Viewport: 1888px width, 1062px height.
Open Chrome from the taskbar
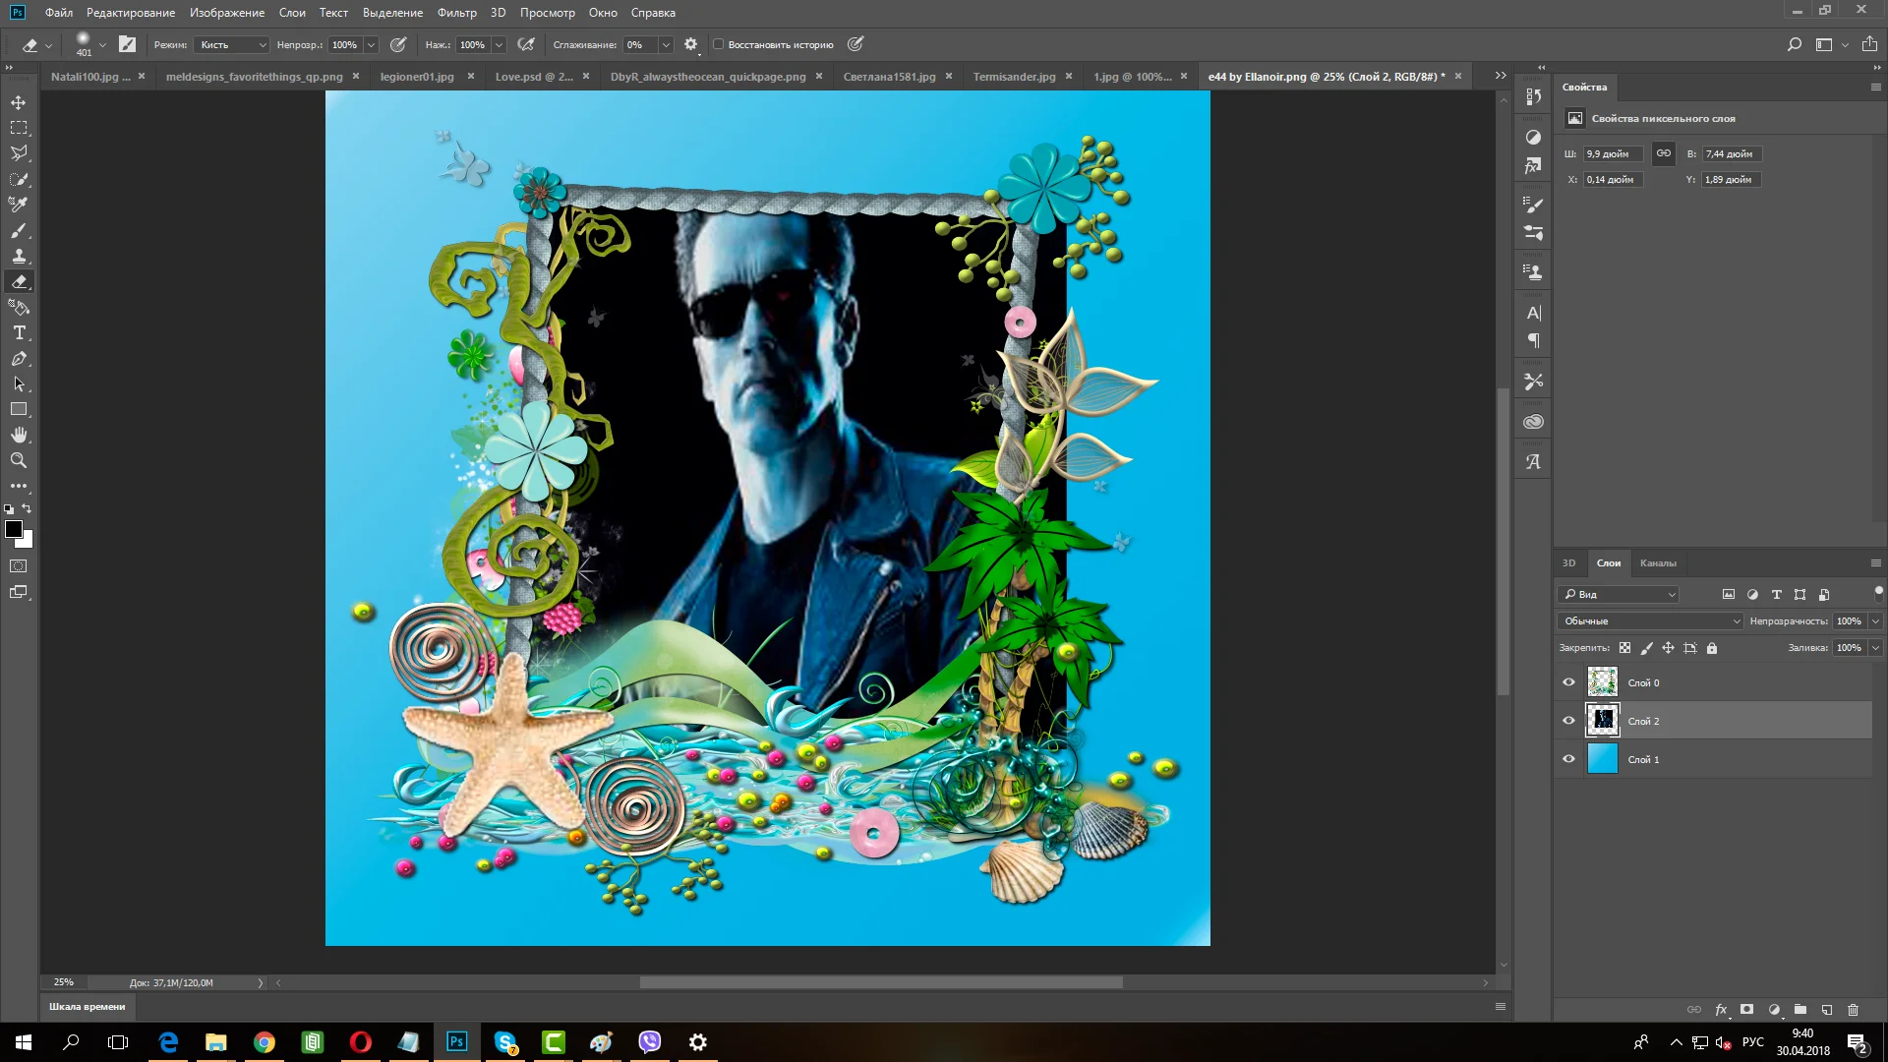265,1042
